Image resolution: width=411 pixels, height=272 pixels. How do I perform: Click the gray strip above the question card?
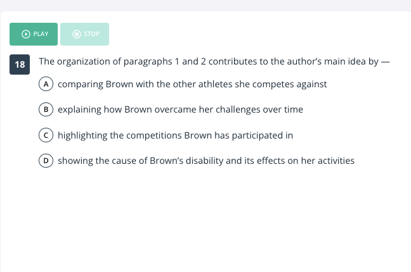coord(205,5)
